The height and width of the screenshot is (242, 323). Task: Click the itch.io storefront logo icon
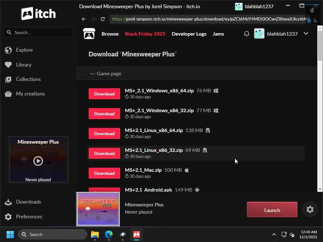[x=89, y=34]
